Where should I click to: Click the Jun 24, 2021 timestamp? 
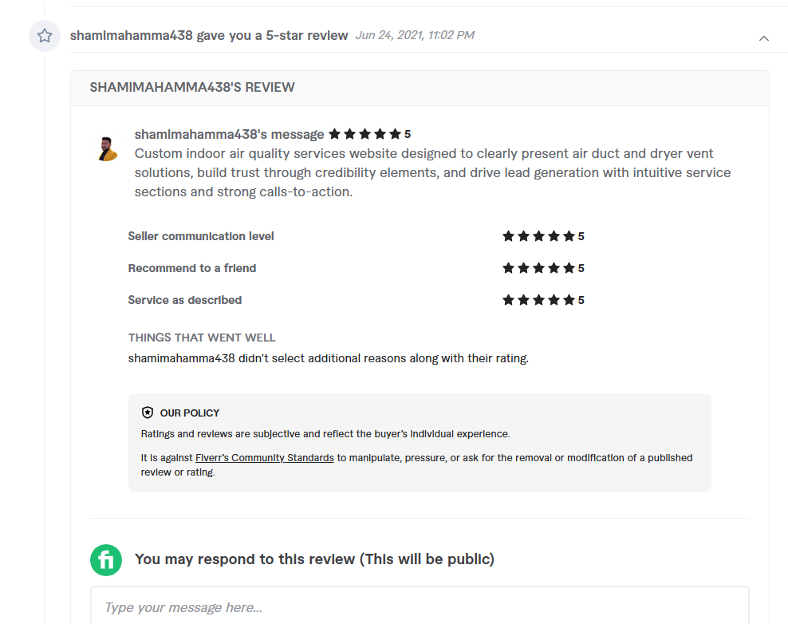(x=415, y=36)
